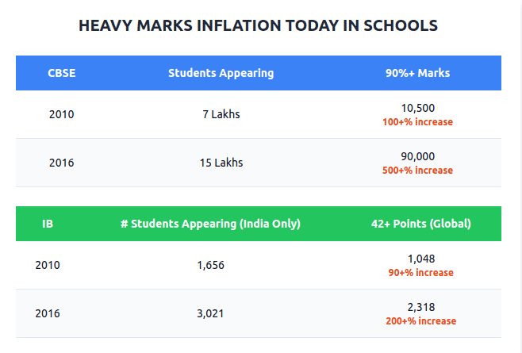Select the CBSE column header

[61, 73]
